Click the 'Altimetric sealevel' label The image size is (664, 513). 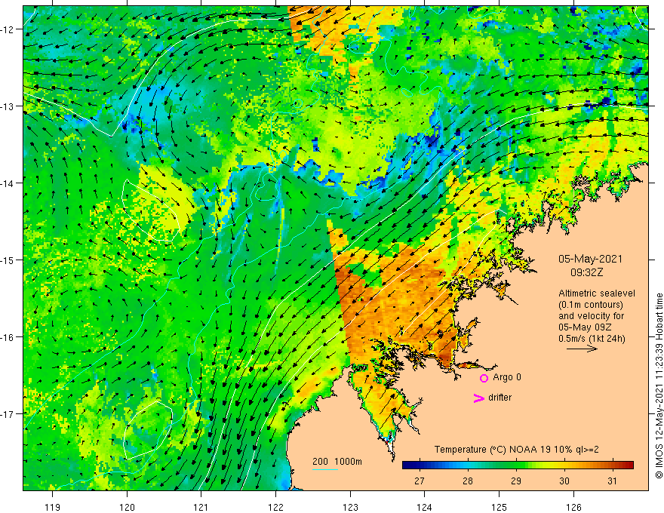[597, 293]
